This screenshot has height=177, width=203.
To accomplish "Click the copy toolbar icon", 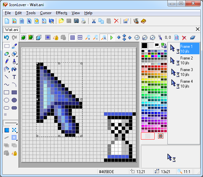I will click(101, 21).
